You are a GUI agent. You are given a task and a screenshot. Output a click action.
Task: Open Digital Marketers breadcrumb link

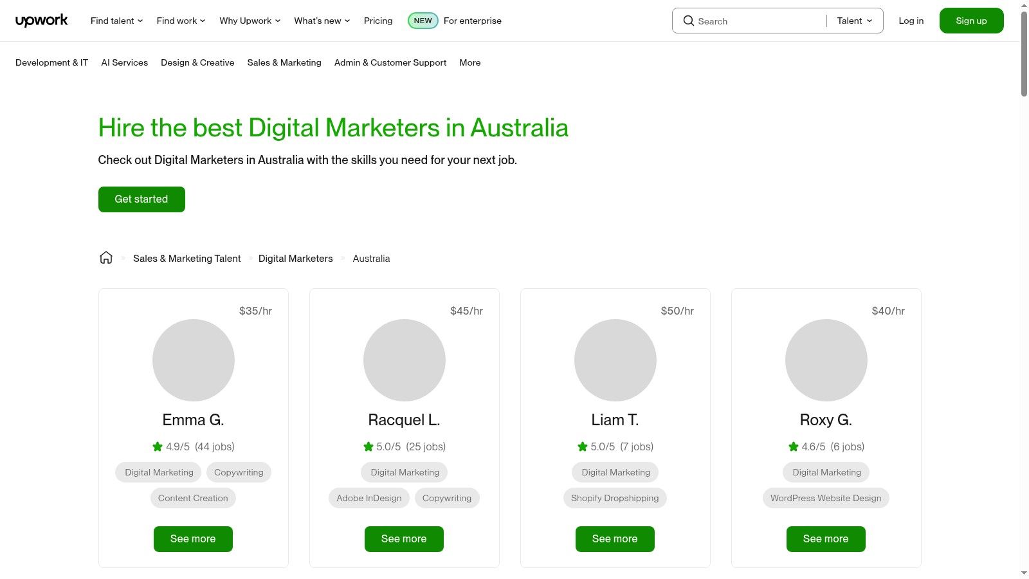pos(296,259)
